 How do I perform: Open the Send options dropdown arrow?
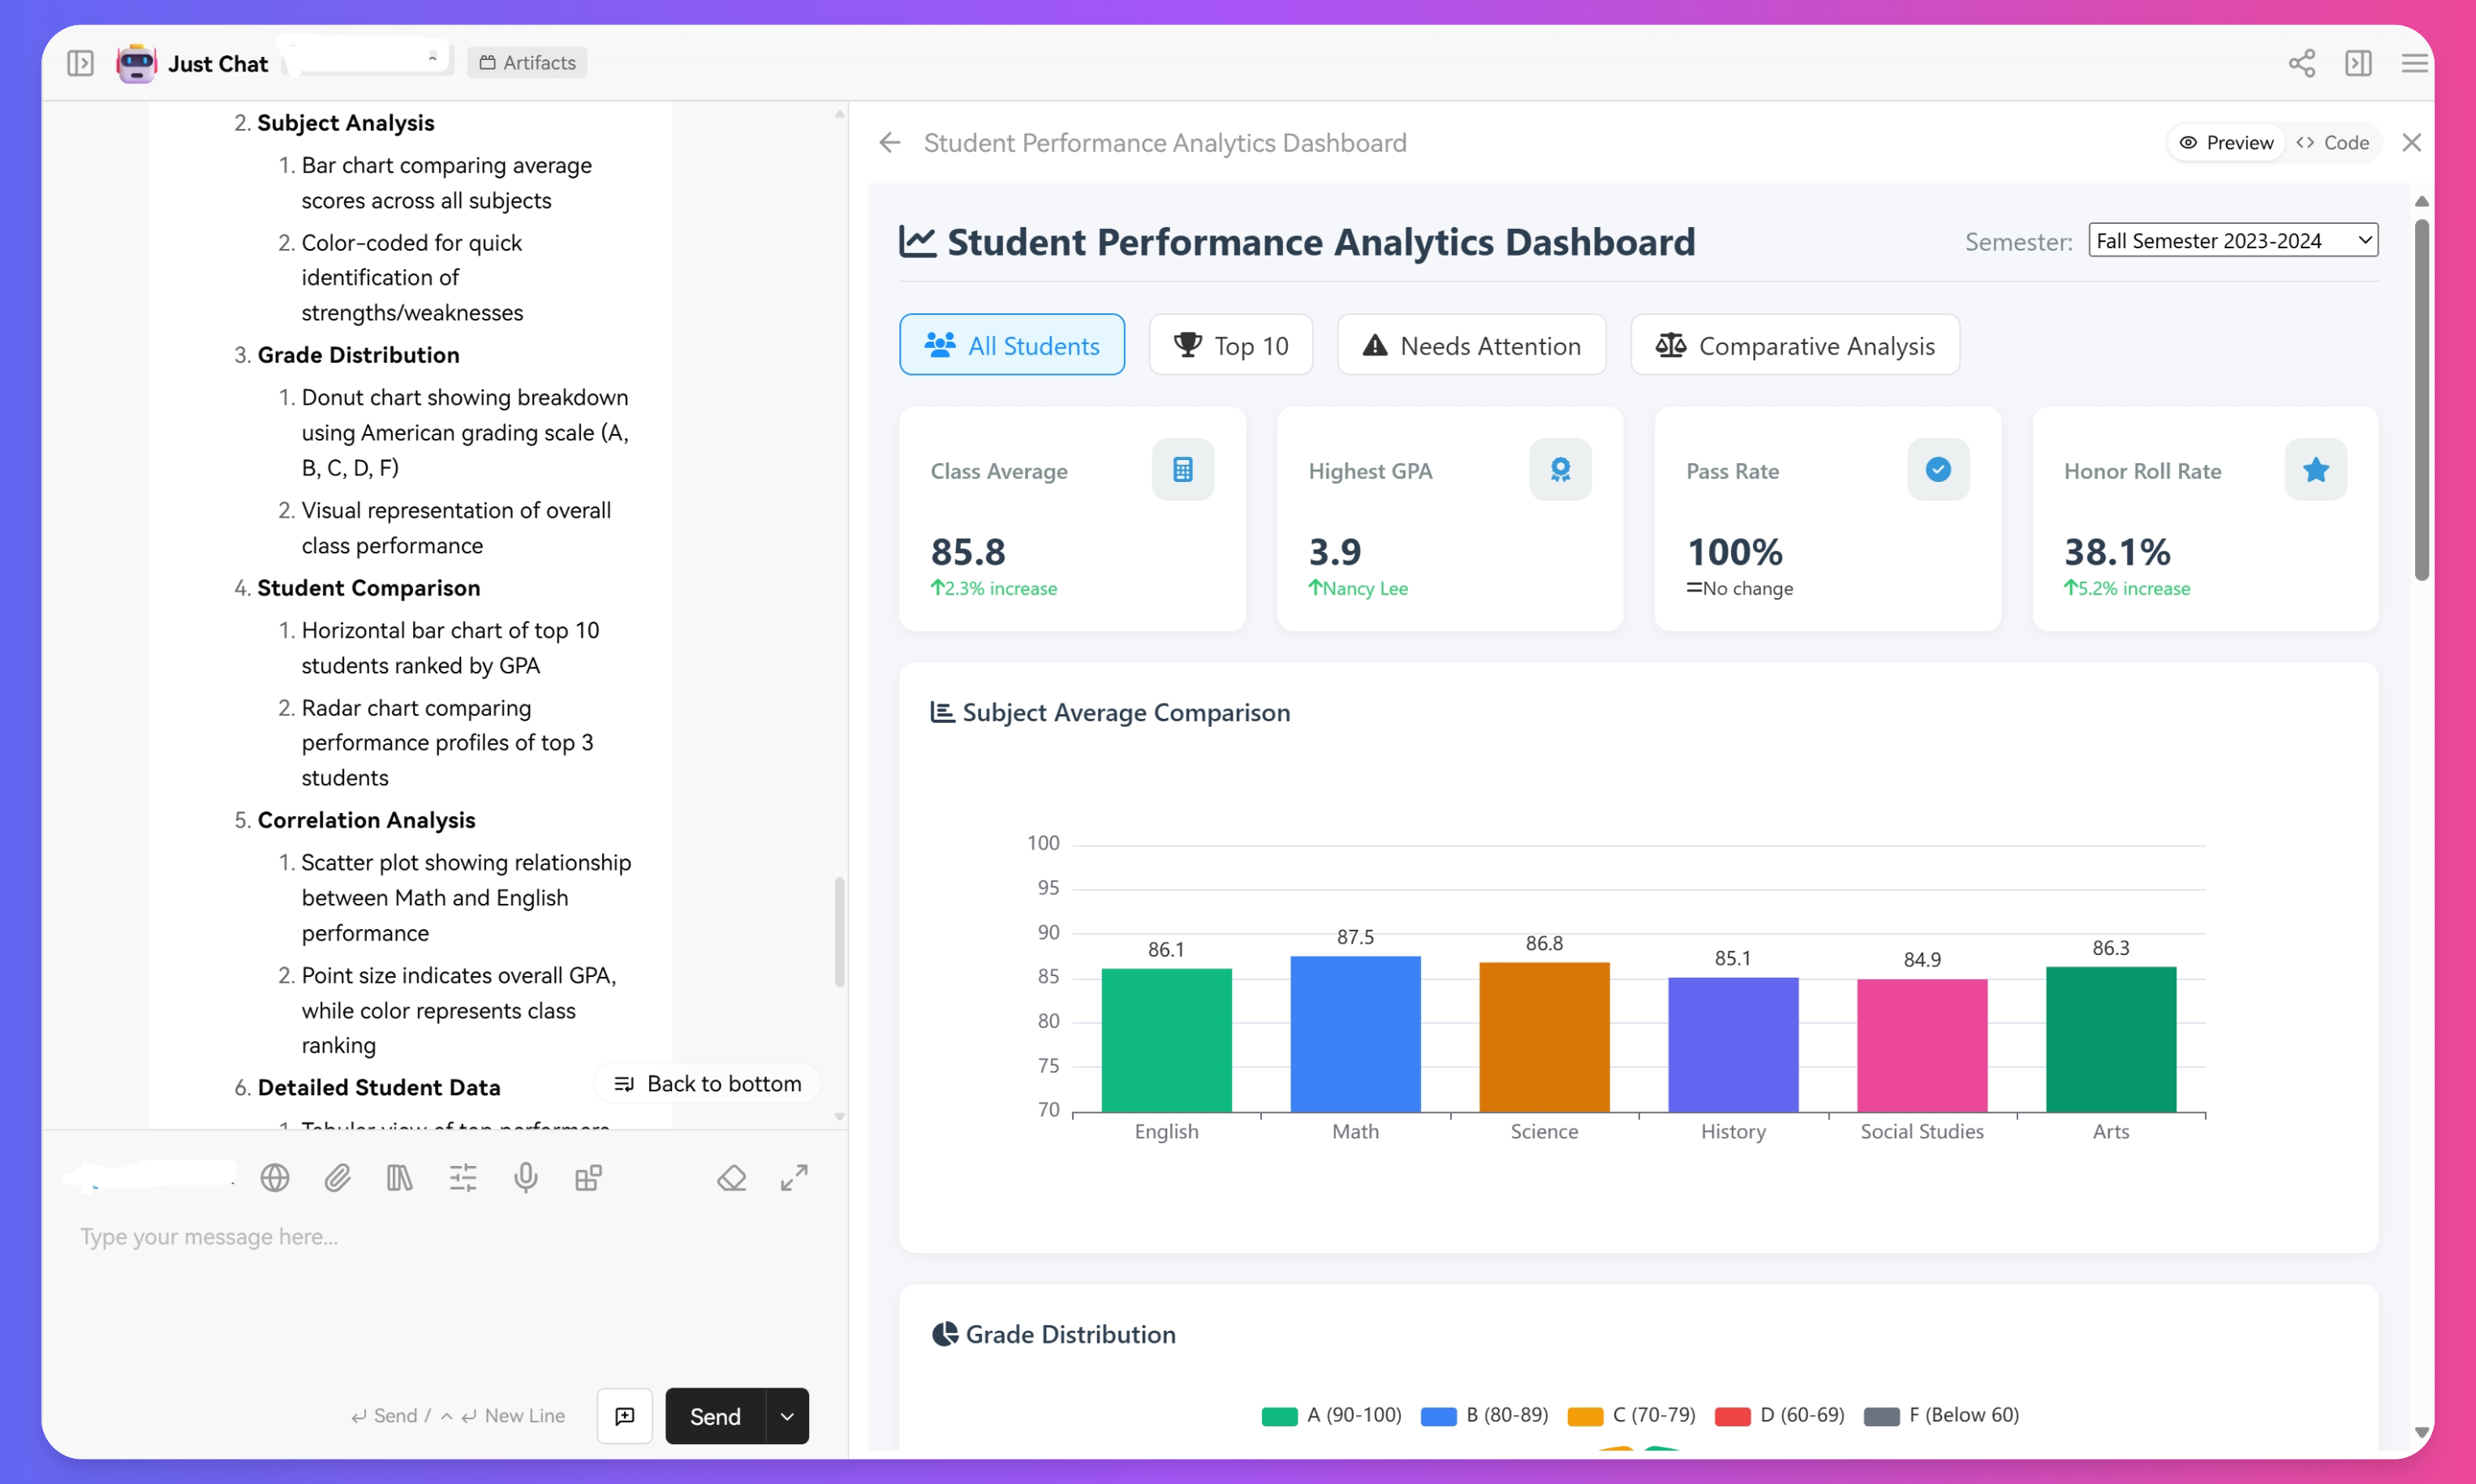pyautogui.click(x=787, y=1416)
